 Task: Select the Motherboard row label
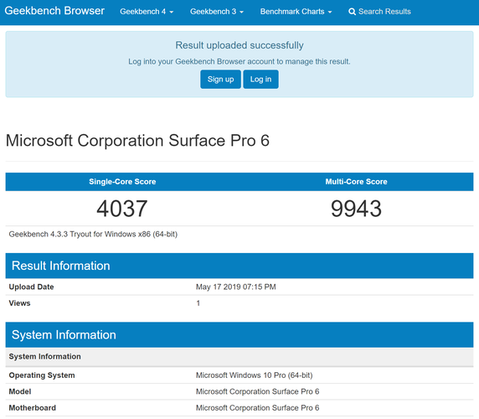click(33, 408)
